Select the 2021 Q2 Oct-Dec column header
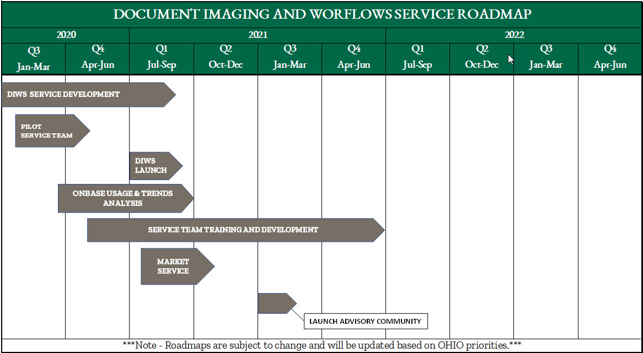Viewport: 643px width, 353px height. point(226,57)
